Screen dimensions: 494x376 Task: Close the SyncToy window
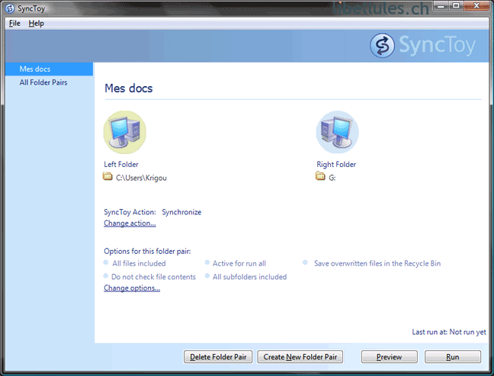(476, 5)
